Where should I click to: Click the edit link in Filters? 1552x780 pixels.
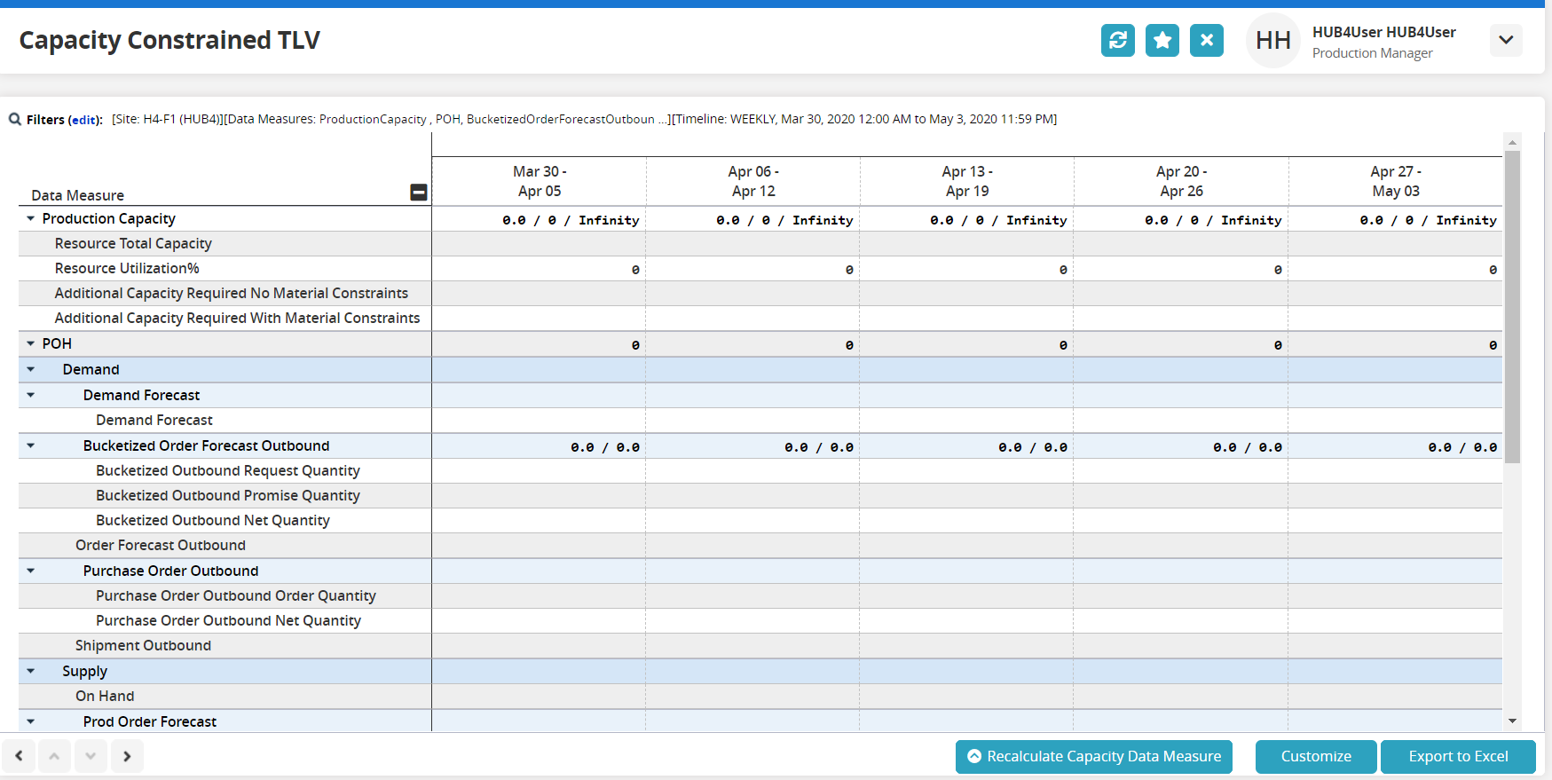pyautogui.click(x=84, y=120)
